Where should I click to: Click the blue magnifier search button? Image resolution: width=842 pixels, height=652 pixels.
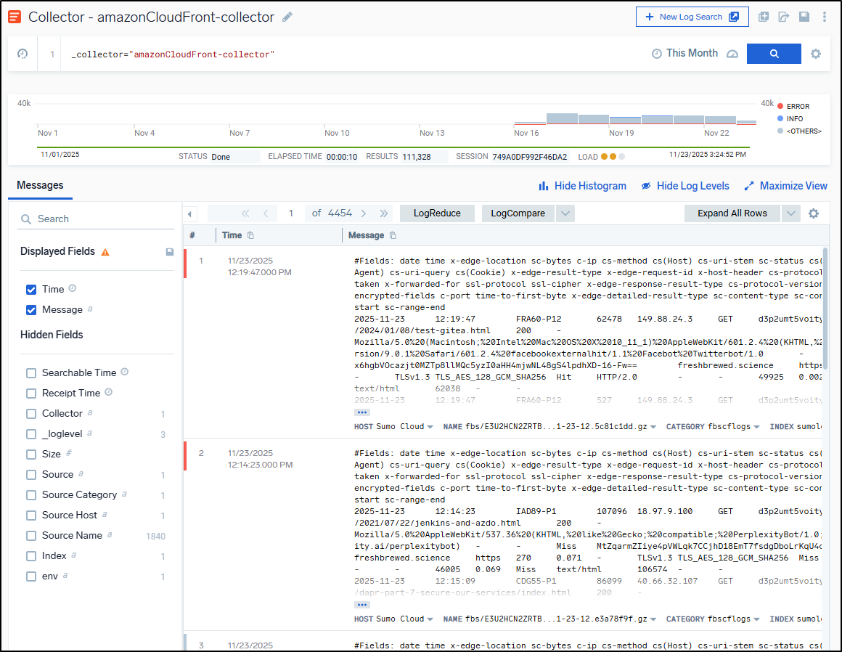774,54
